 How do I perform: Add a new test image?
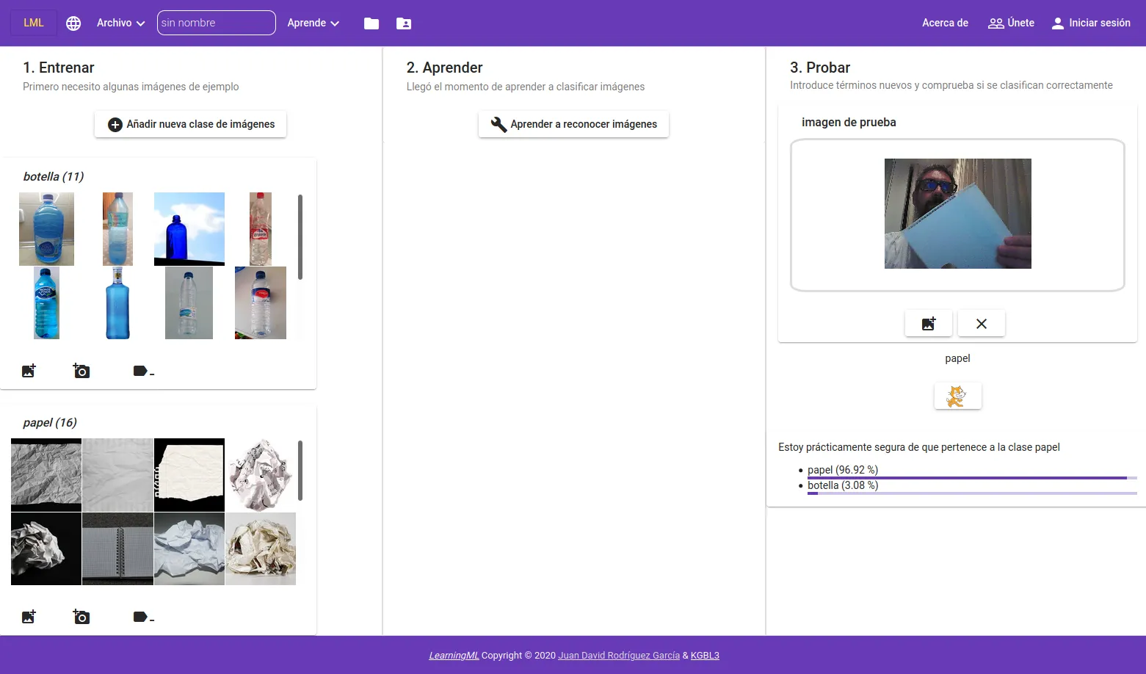(929, 323)
